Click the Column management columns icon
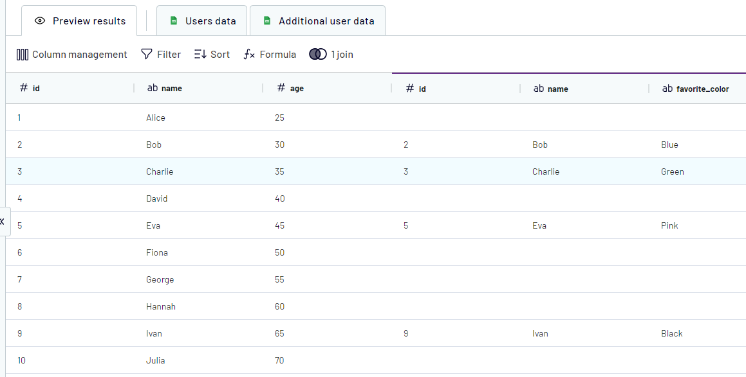This screenshot has height=377, width=746. pyautogui.click(x=23, y=55)
